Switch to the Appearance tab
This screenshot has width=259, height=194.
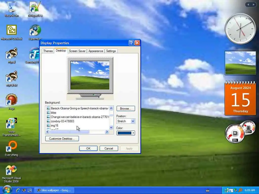[96, 51]
